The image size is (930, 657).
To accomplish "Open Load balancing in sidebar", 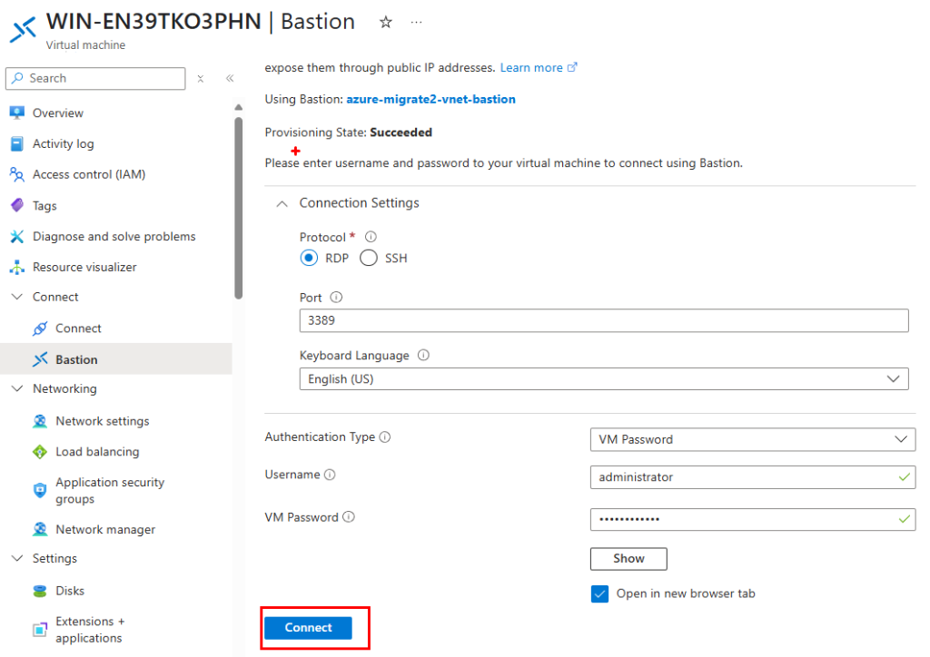I will click(x=97, y=452).
